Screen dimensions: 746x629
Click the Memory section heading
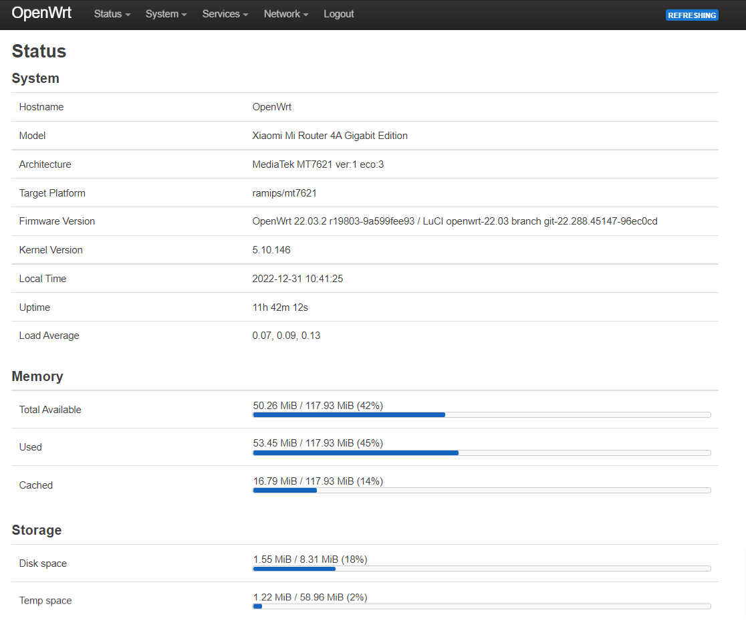point(37,376)
